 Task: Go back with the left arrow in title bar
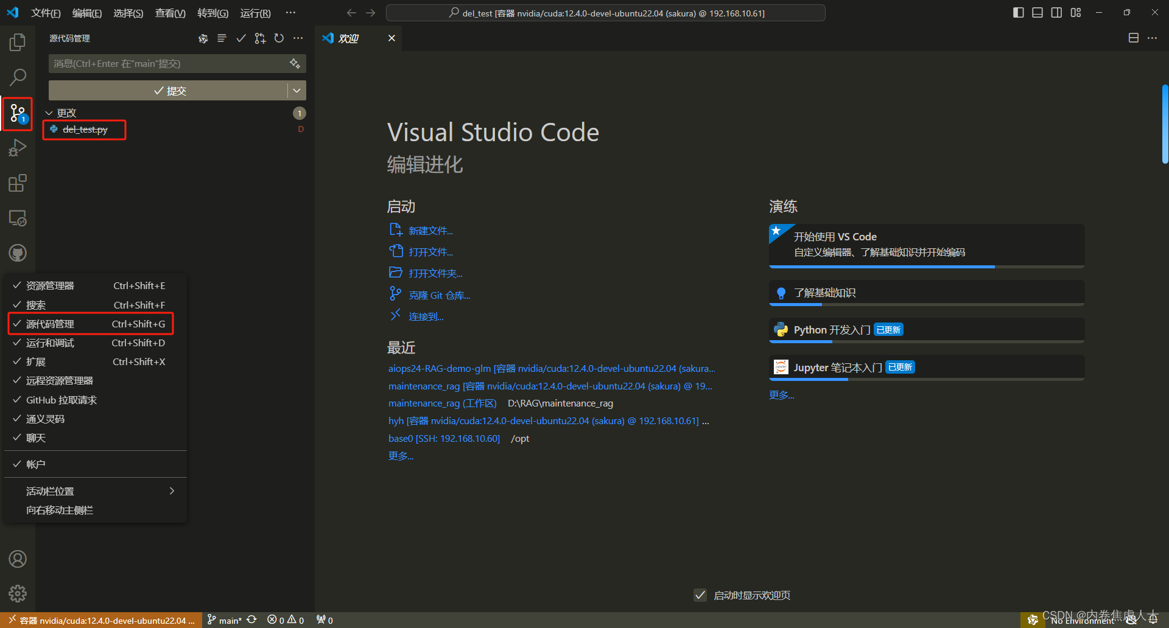click(351, 13)
